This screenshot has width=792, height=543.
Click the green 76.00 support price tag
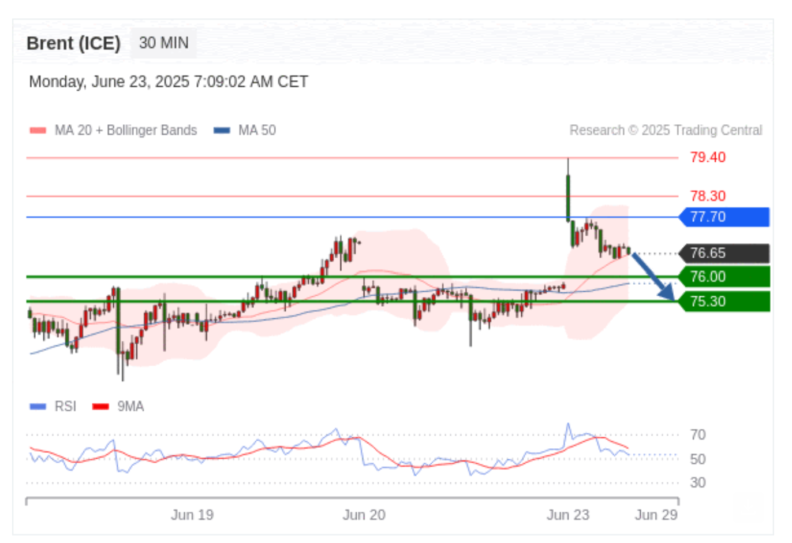(724, 277)
